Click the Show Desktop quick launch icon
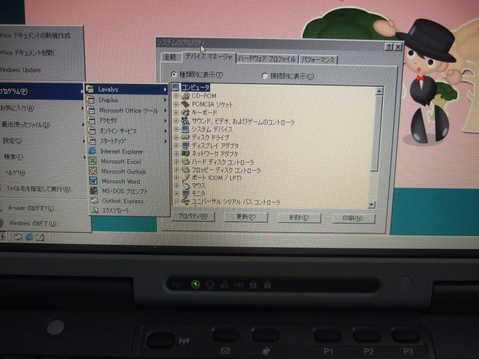479x359 pixels. 40,237
